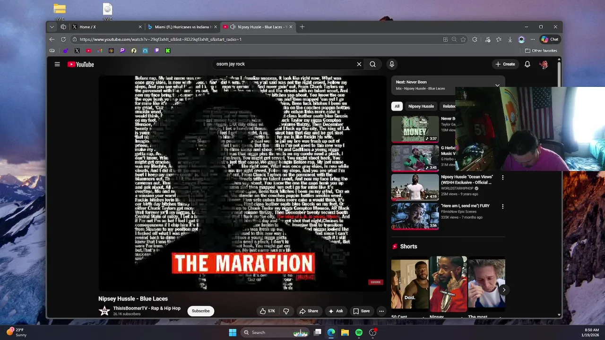605x340 pixels.
Task: Open the browser downloads icon
Action: click(x=510, y=40)
